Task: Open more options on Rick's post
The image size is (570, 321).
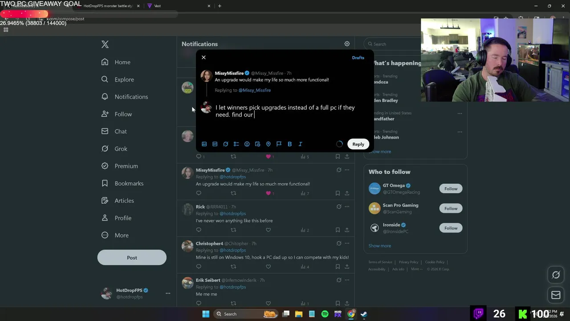Action: tap(347, 206)
